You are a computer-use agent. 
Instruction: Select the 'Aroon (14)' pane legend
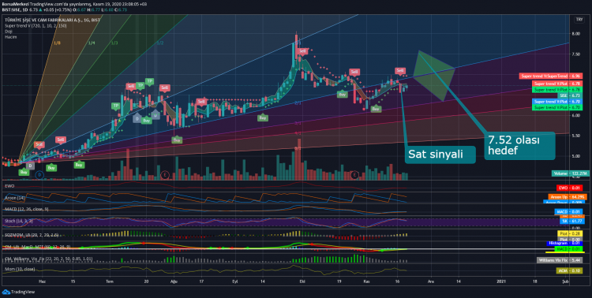pyautogui.click(x=15, y=197)
